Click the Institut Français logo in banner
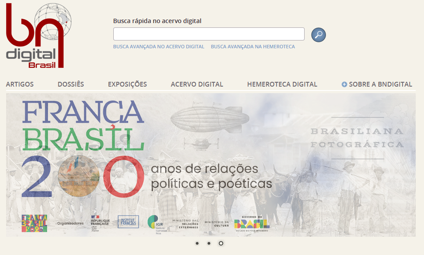 [x=128, y=222]
